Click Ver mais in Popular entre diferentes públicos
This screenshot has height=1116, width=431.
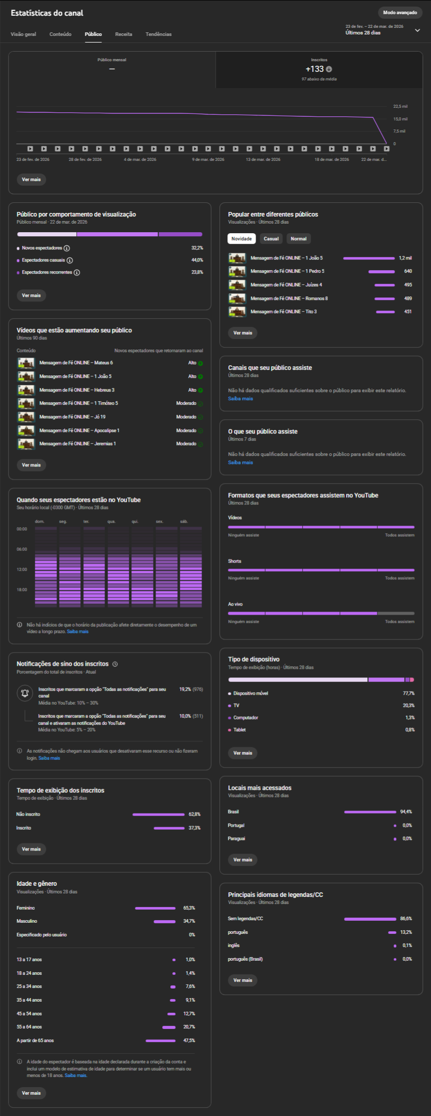click(x=243, y=333)
